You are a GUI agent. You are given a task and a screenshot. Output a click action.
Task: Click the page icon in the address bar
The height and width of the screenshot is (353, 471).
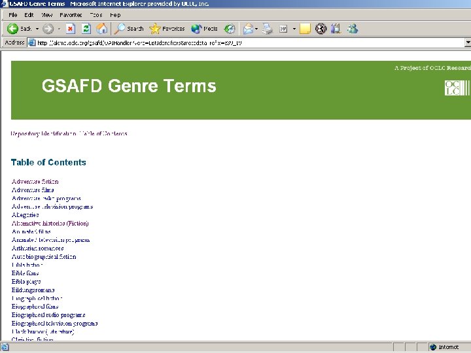pyautogui.click(x=32, y=42)
